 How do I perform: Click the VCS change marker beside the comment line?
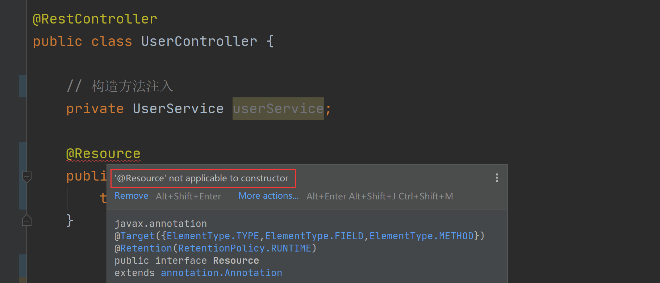[22, 86]
